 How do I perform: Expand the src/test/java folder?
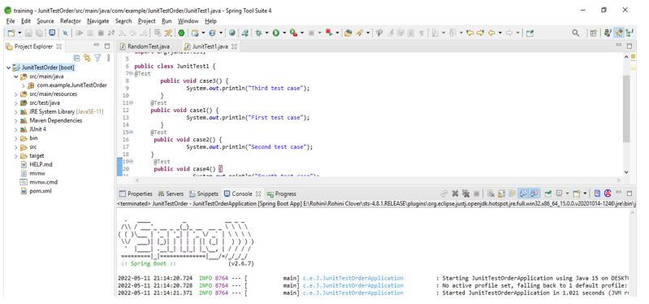[x=15, y=102]
